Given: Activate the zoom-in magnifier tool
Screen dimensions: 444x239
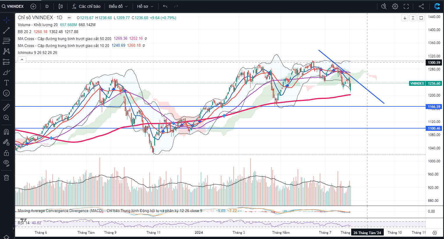Looking at the screenshot, I should [x=6, y=118].
